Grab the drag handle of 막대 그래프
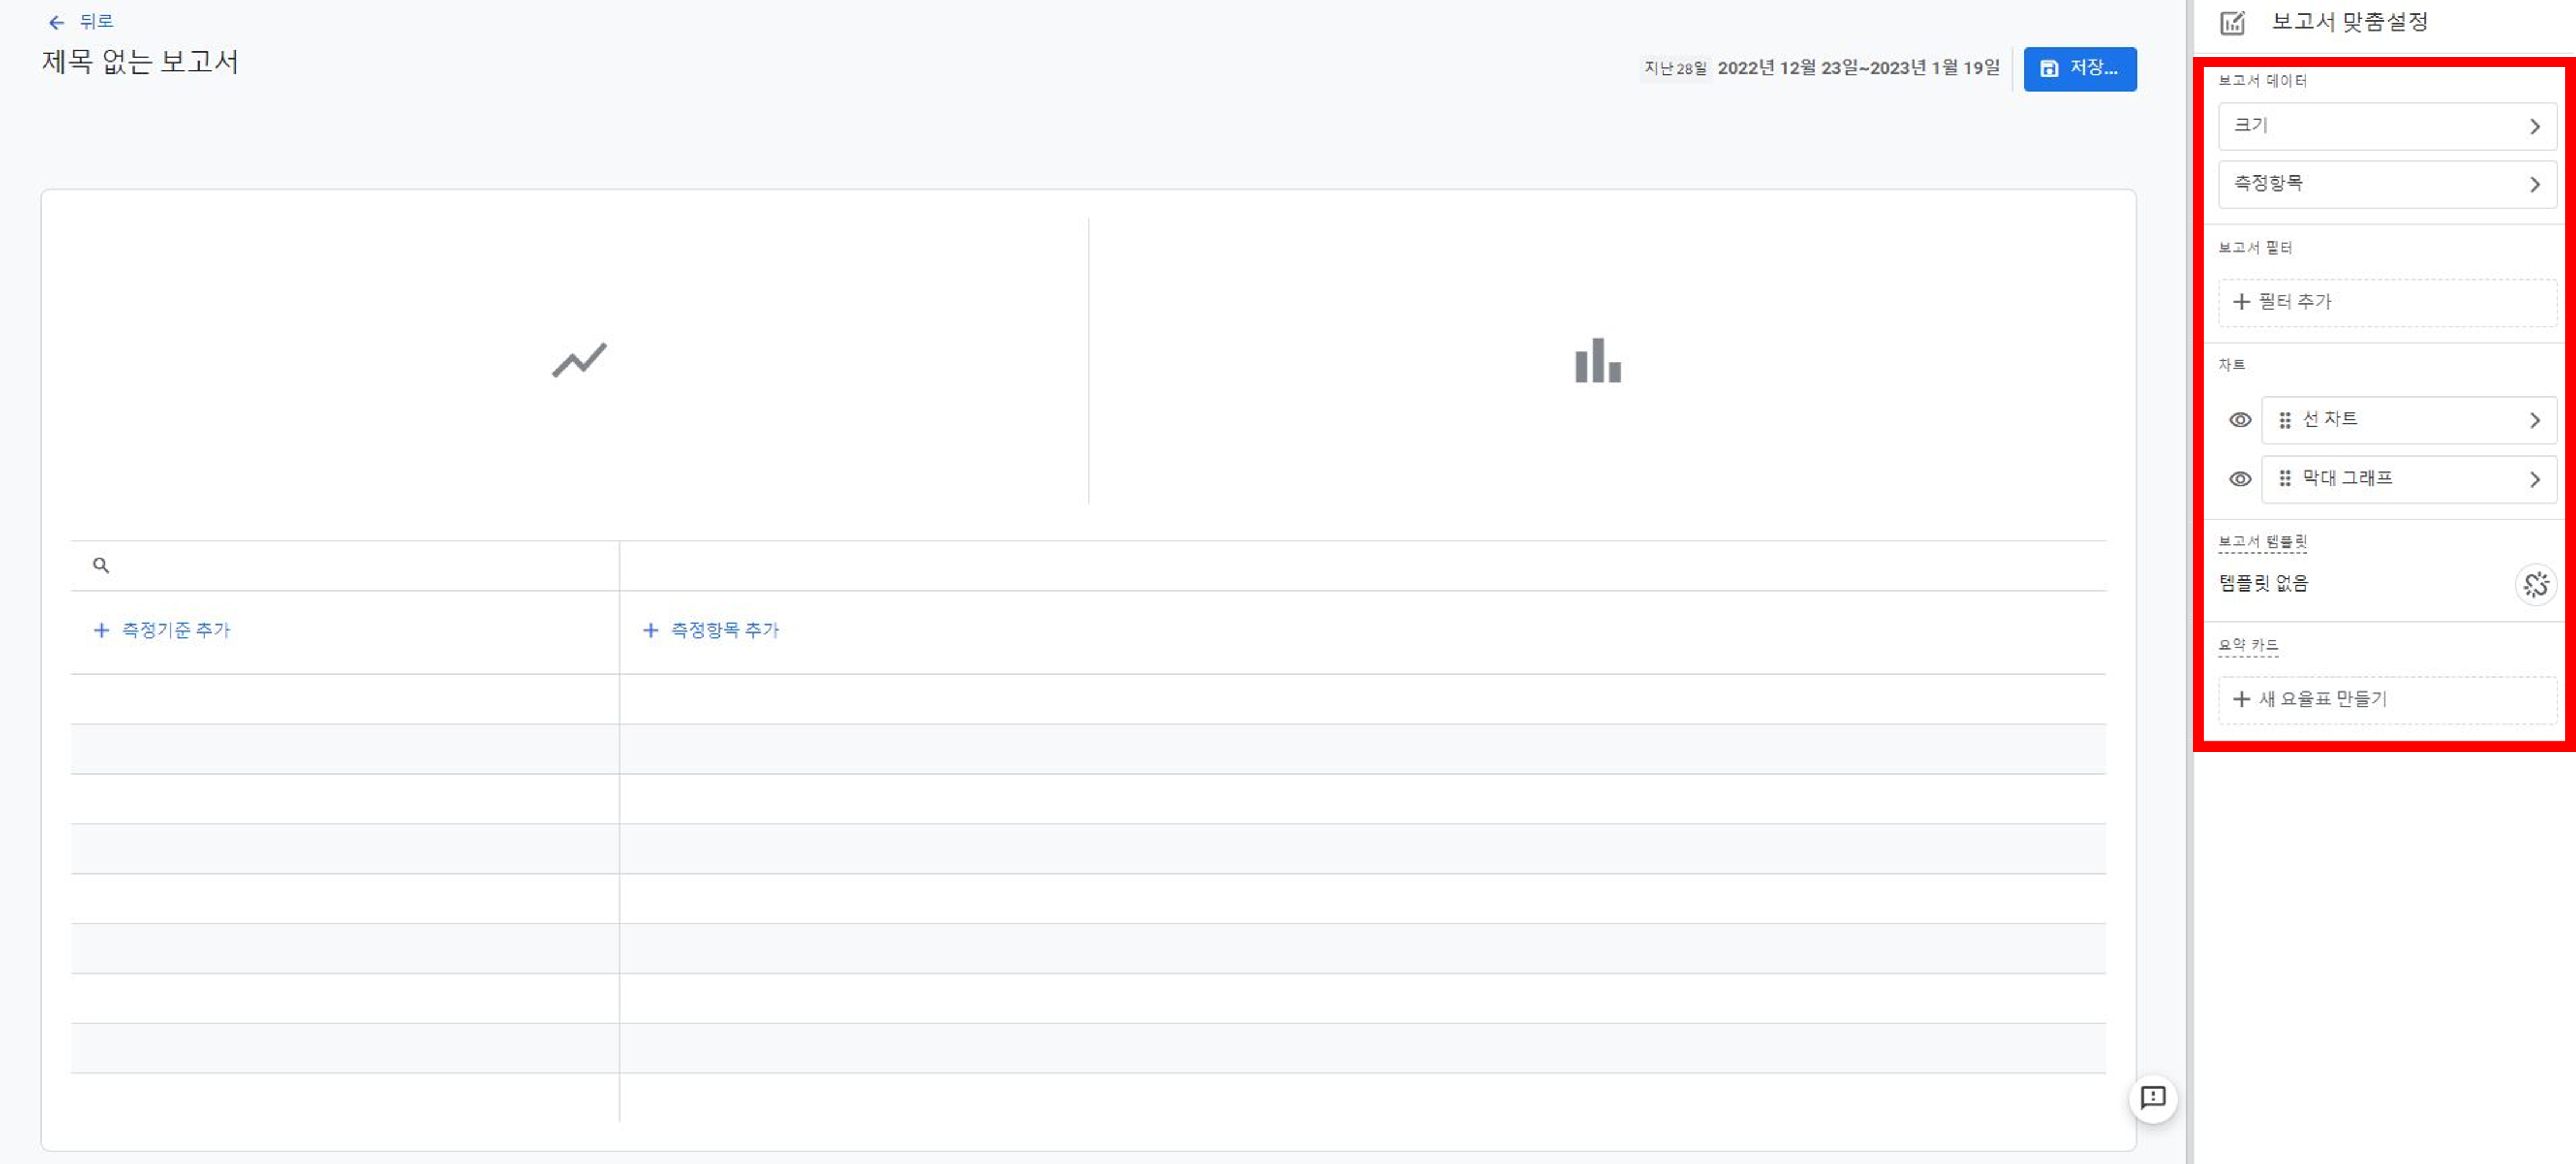The width and height of the screenshot is (2576, 1164). 2284,479
